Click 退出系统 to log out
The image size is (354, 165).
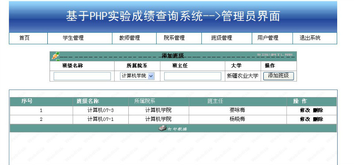[x=310, y=38]
